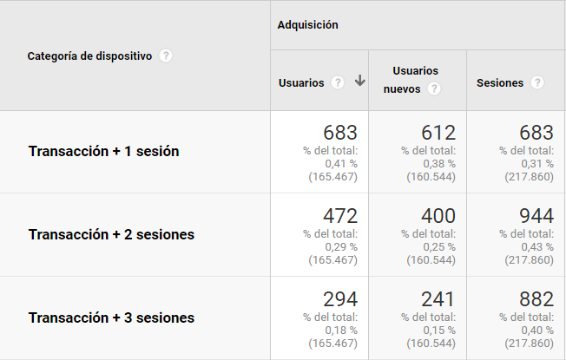This screenshot has height=360, width=566.
Task: Open help icon for Usuarios nuevos
Action: point(434,88)
